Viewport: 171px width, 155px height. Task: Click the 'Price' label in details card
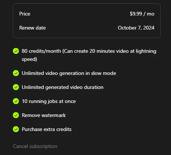[25, 14]
